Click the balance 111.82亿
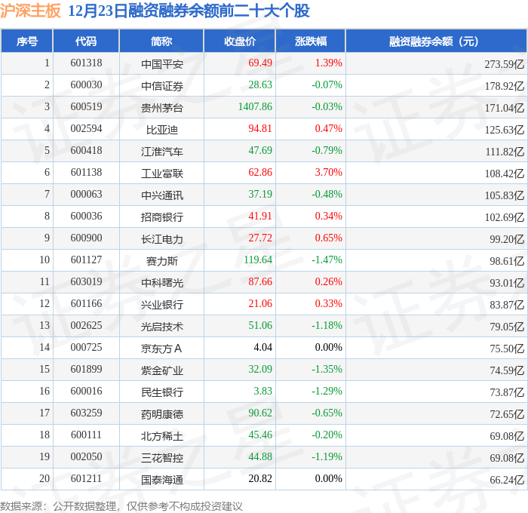Image resolution: width=528 pixels, height=513 pixels. coord(505,152)
